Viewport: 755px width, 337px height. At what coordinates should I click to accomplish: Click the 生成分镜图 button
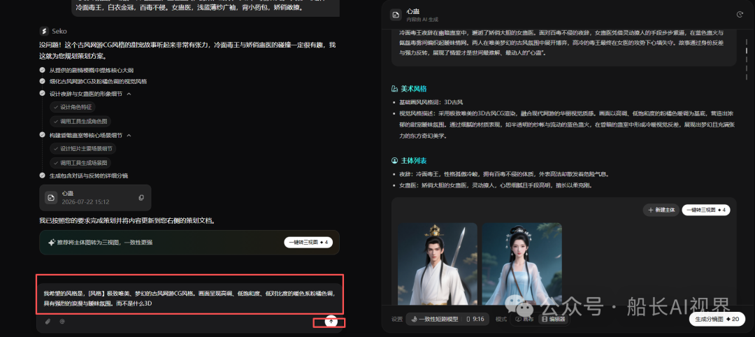[717, 319]
